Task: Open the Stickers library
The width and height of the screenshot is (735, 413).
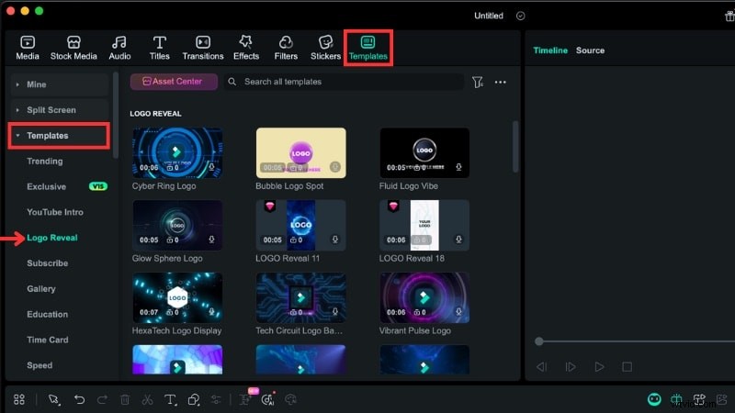Action: pyautogui.click(x=325, y=48)
